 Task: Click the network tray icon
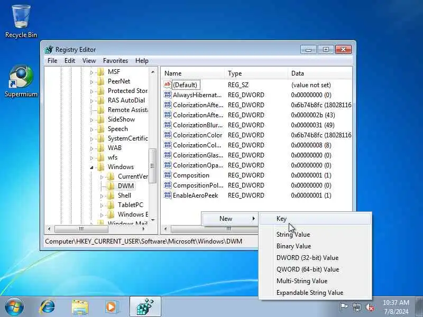(x=356, y=307)
